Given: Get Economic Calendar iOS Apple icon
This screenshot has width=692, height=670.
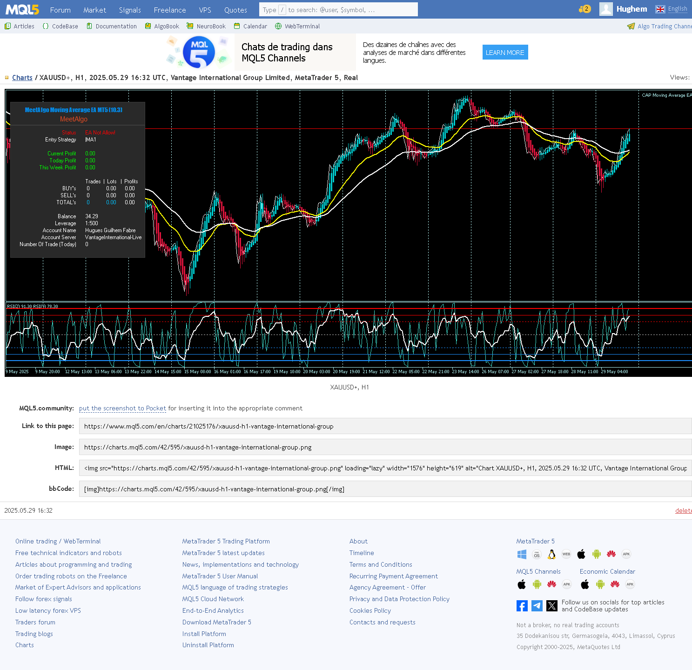Looking at the screenshot, I should (x=585, y=584).
